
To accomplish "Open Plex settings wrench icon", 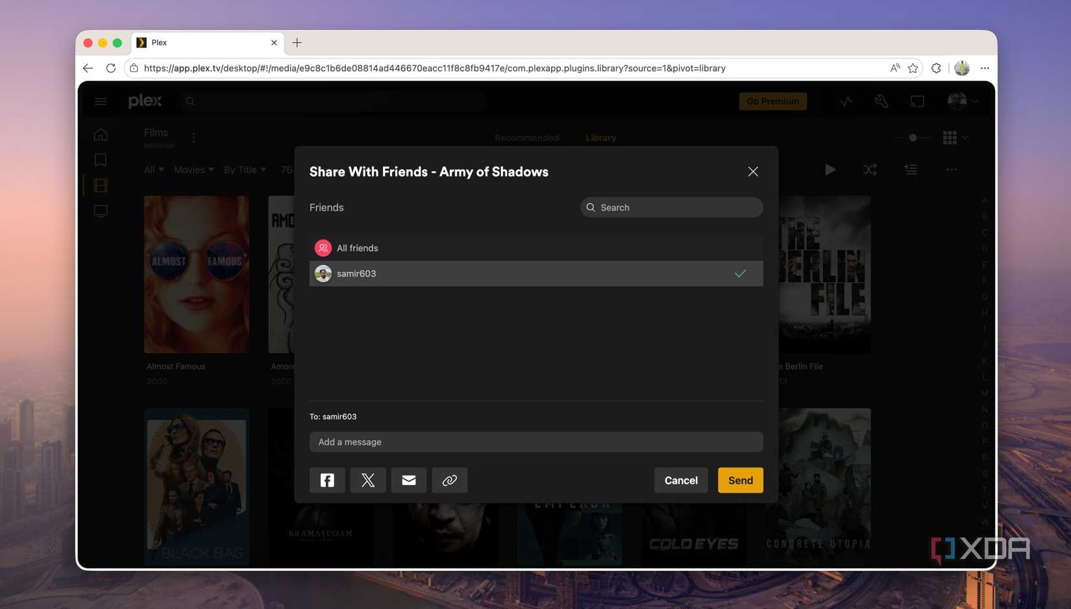I will [881, 101].
